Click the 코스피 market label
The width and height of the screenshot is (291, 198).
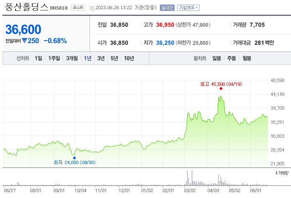pos(78,8)
